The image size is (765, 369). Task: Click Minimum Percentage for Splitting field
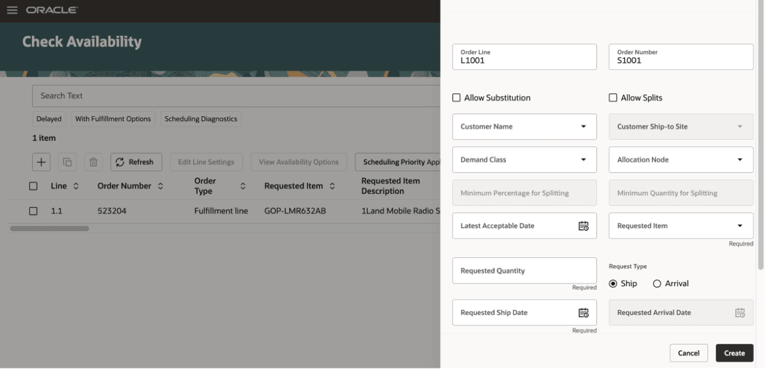524,193
